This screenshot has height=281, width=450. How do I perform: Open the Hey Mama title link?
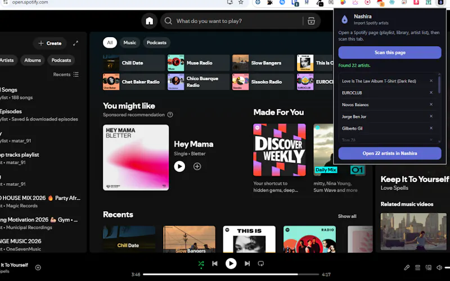pos(193,144)
